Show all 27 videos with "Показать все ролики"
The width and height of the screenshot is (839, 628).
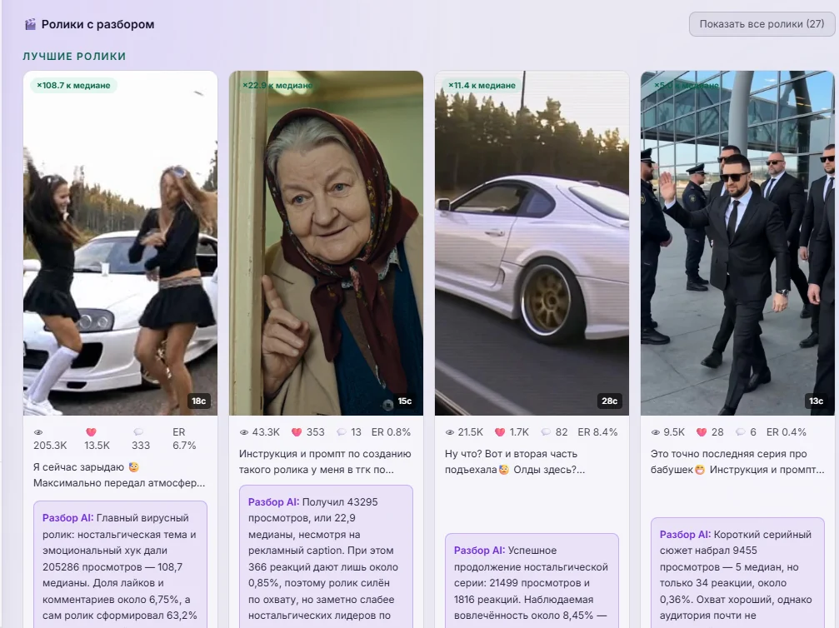762,24
